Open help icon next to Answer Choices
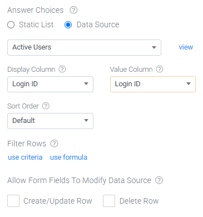203x217 pixels. point(73,10)
